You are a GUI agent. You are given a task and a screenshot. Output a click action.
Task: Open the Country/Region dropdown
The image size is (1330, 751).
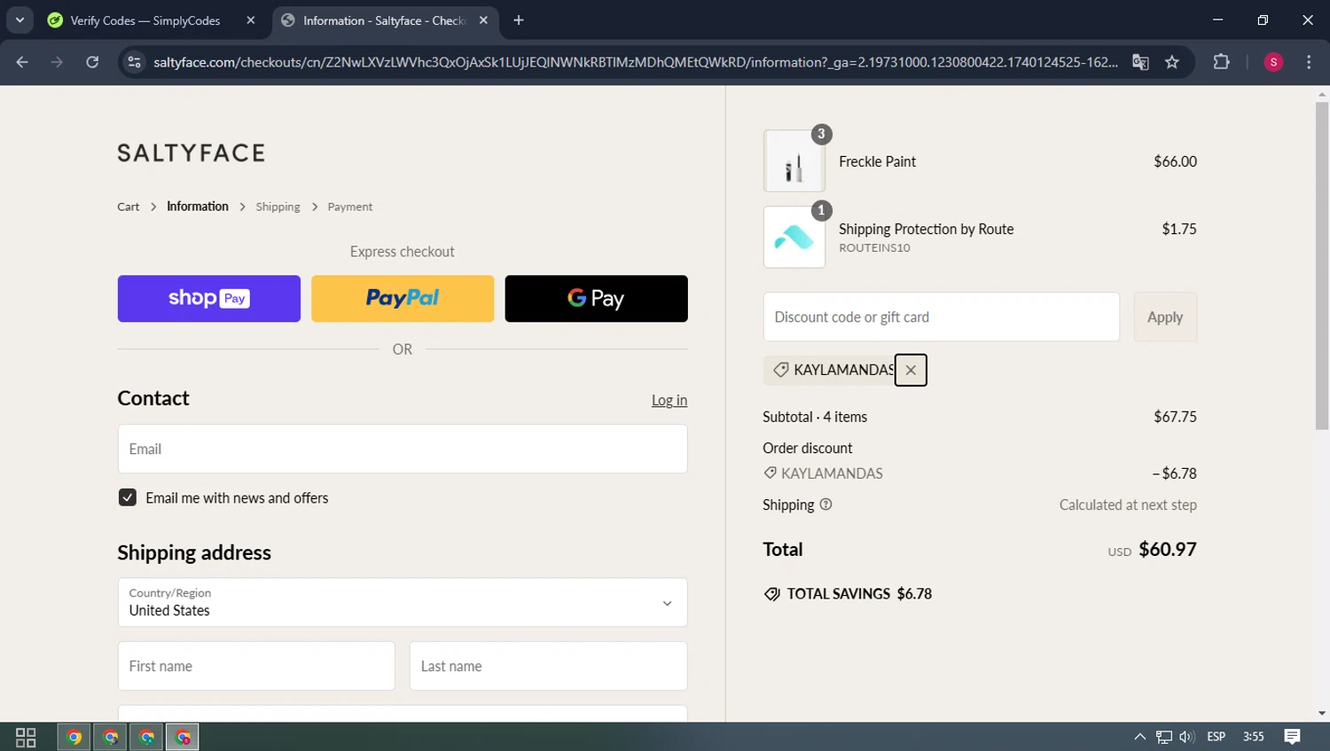tap(403, 602)
